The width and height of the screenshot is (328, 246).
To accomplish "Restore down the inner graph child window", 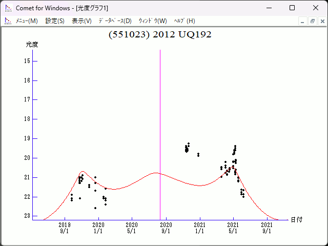I will (312, 21).
